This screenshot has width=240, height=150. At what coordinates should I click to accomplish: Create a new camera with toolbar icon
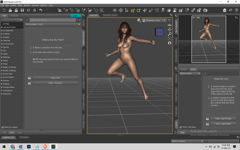[x=59, y=10]
